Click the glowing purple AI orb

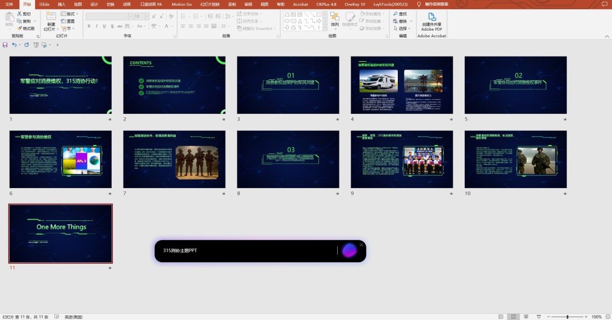tap(349, 250)
